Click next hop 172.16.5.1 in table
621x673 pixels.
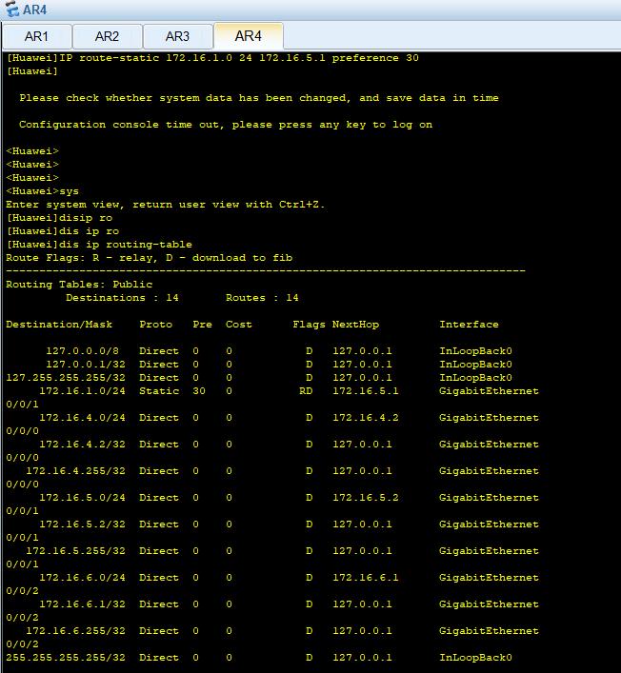pos(366,390)
